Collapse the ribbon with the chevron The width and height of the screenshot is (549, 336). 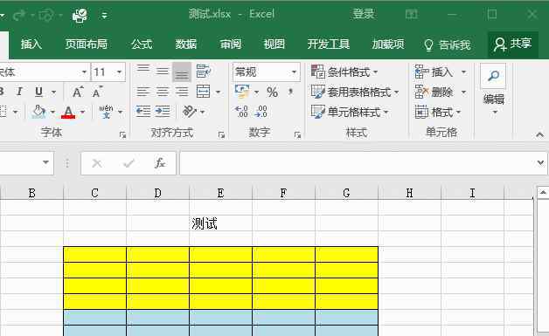pos(539,134)
